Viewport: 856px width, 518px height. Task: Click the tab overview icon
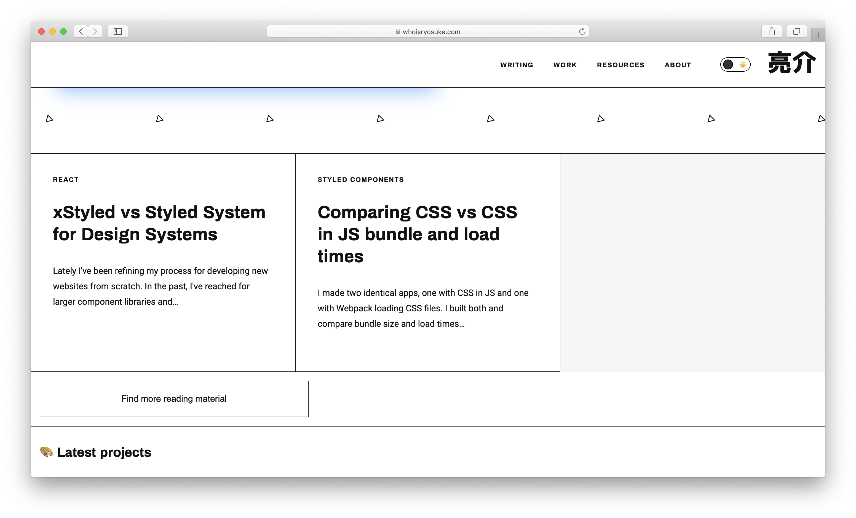tap(796, 31)
